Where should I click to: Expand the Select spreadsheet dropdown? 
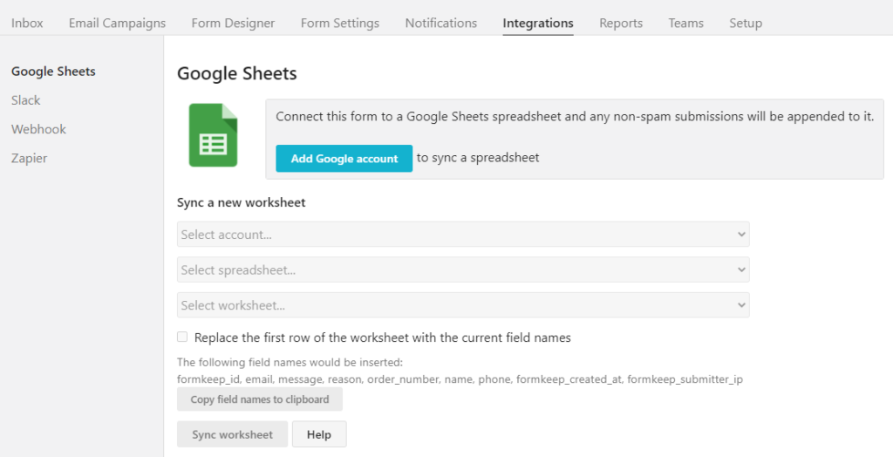tap(462, 270)
